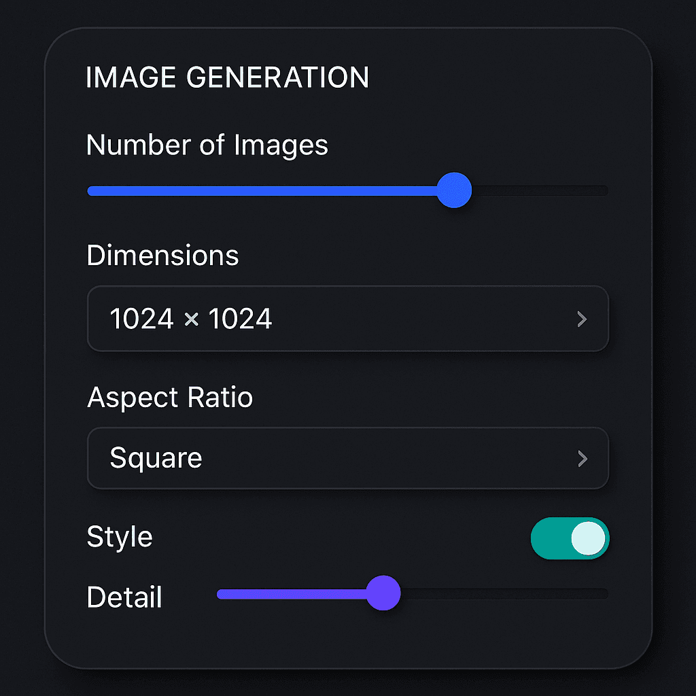Enable or disable Style rendering
696x696 pixels.
coord(570,538)
